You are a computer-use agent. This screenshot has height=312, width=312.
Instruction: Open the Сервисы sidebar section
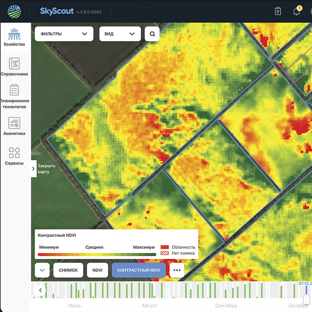click(14, 156)
